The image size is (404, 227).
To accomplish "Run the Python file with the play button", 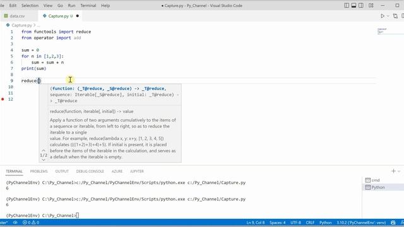I will 383,16.
